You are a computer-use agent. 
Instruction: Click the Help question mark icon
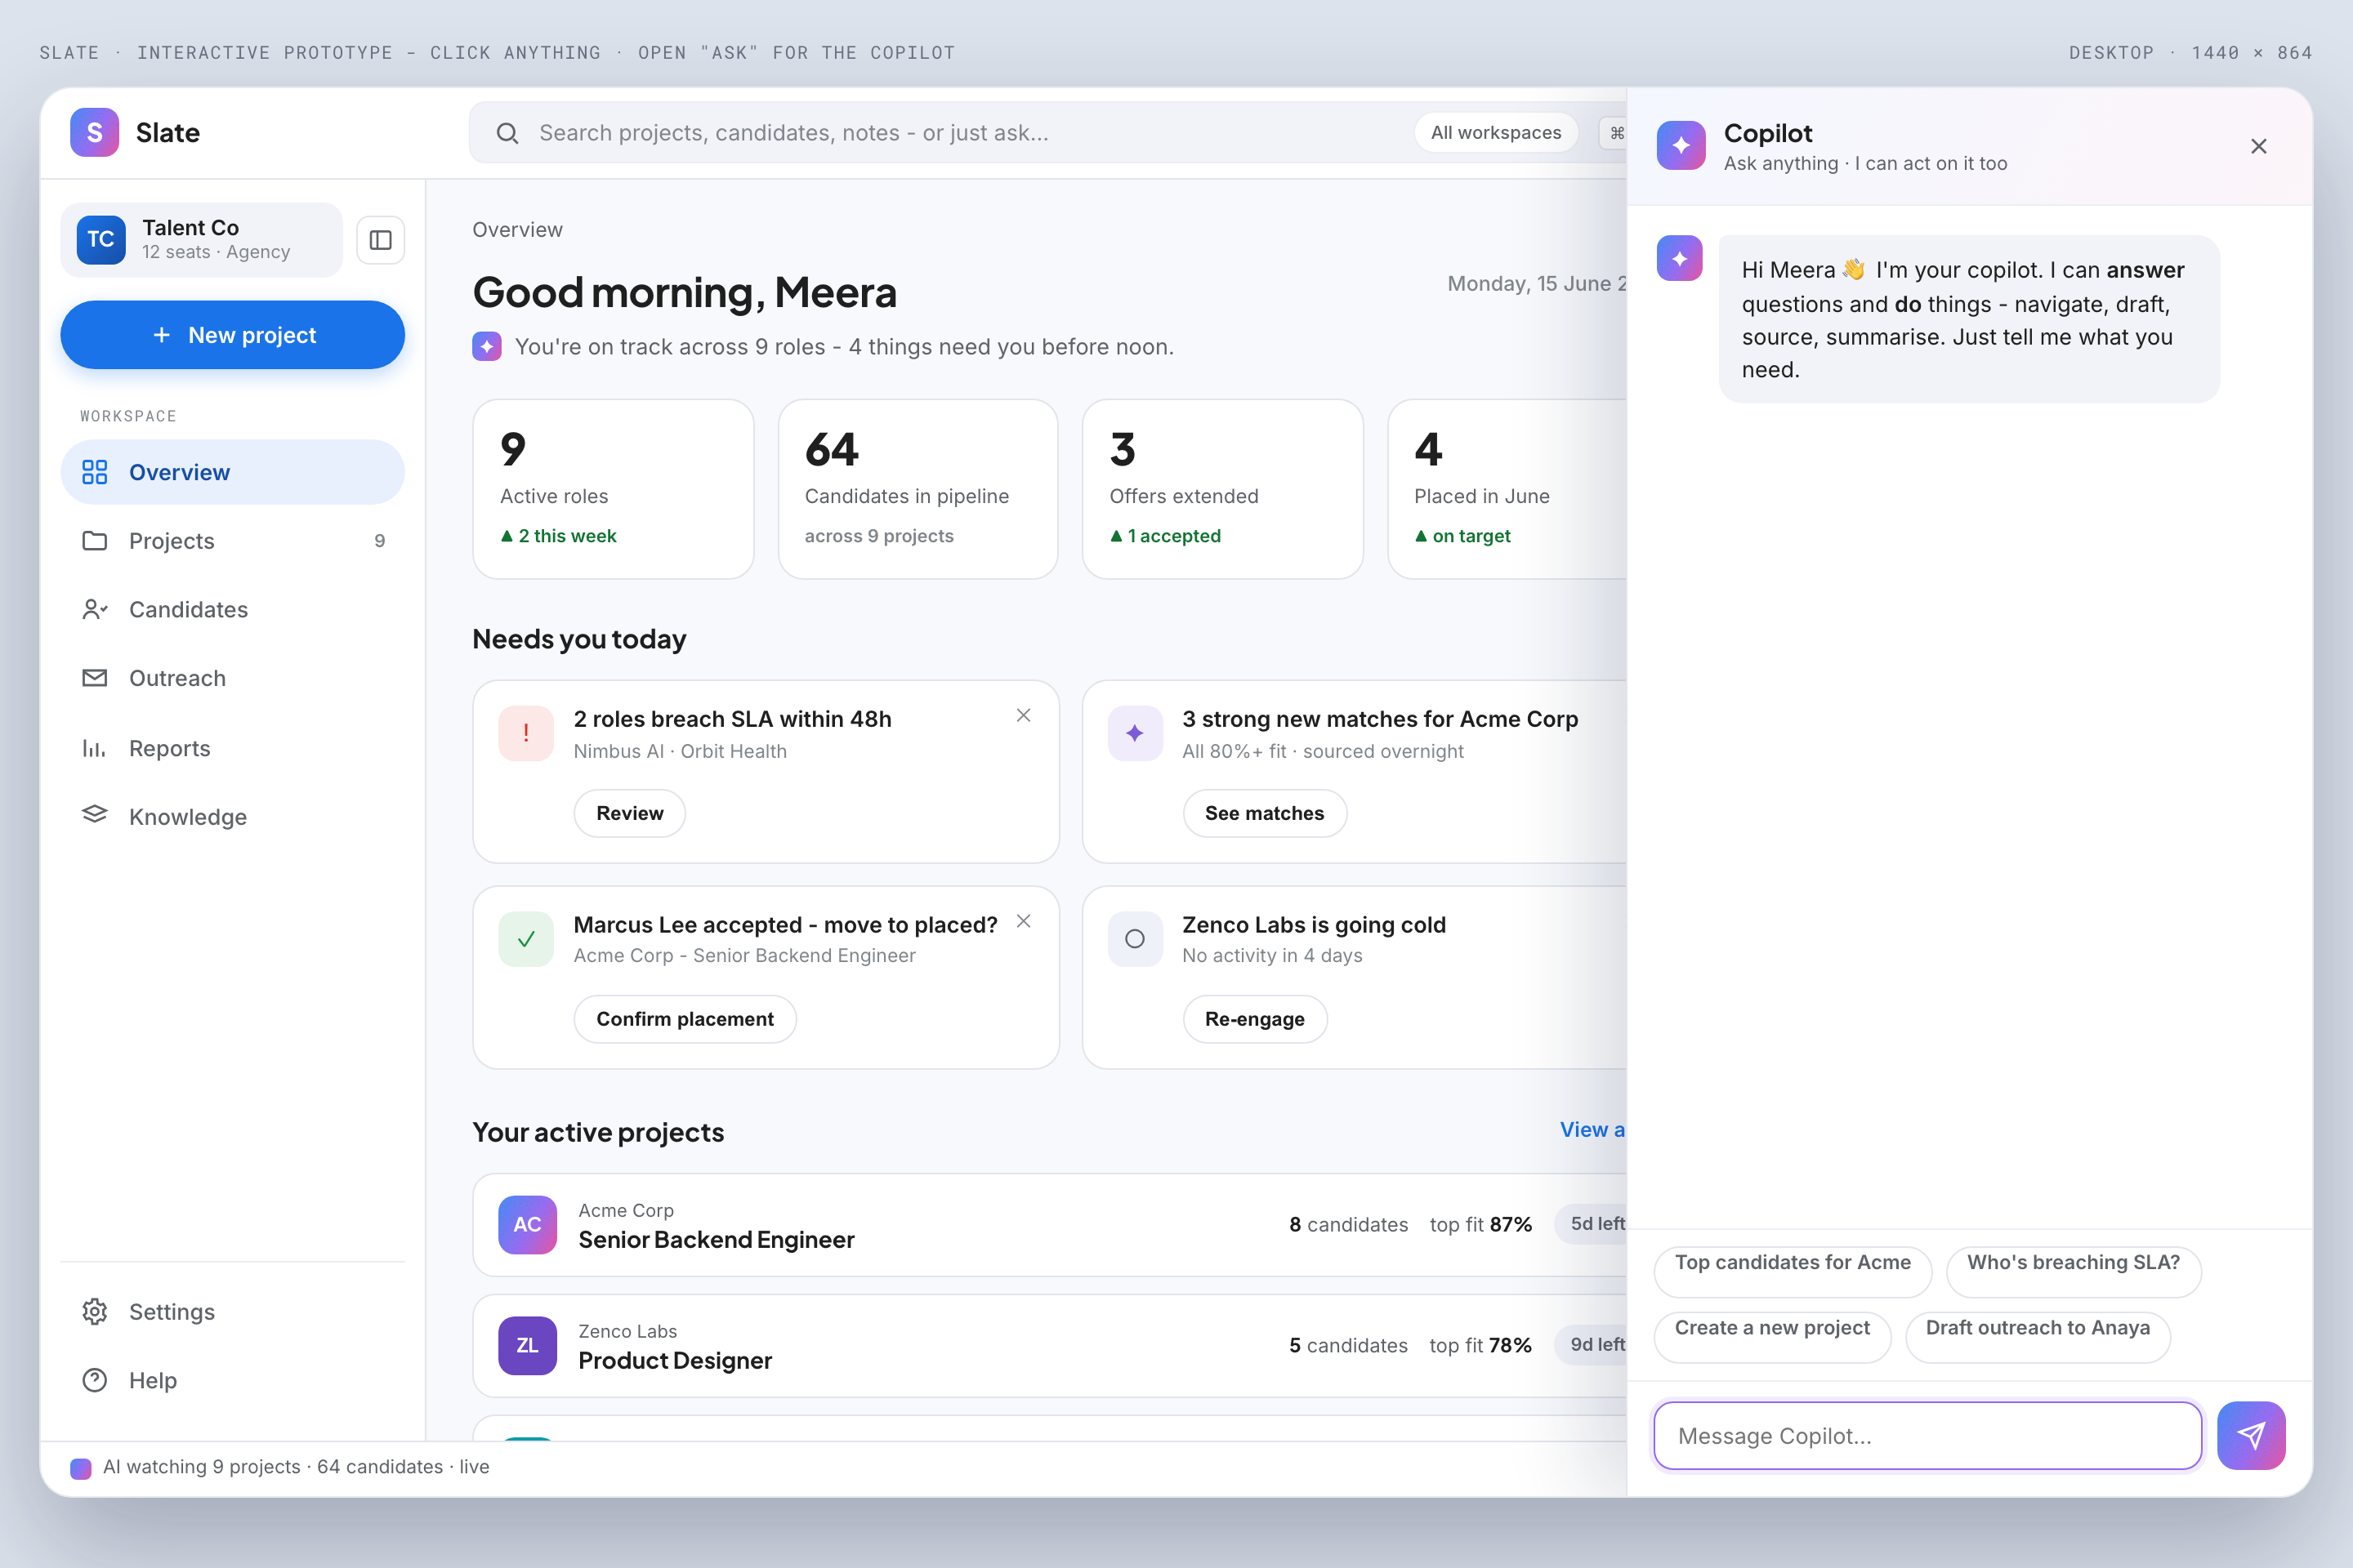pos(94,1380)
